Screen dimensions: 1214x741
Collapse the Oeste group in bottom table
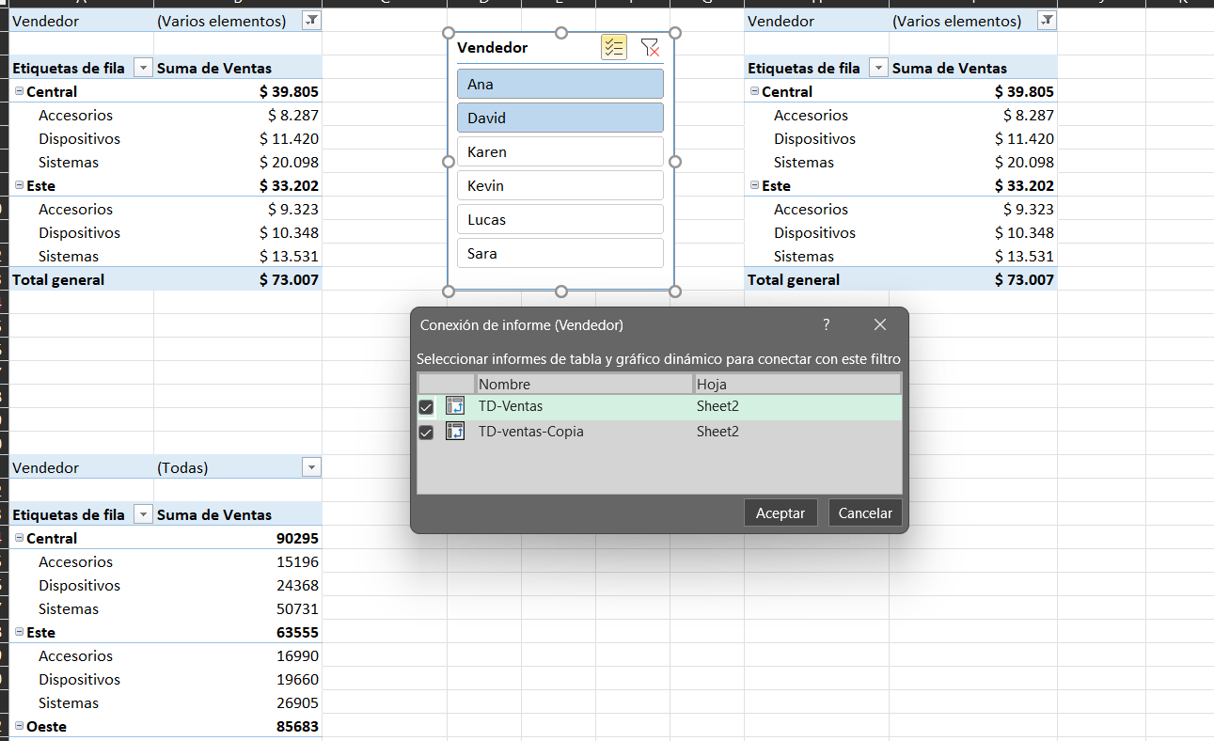pyautogui.click(x=19, y=726)
